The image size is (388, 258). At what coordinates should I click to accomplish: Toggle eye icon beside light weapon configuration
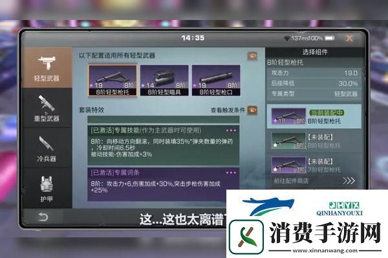[x=252, y=56]
